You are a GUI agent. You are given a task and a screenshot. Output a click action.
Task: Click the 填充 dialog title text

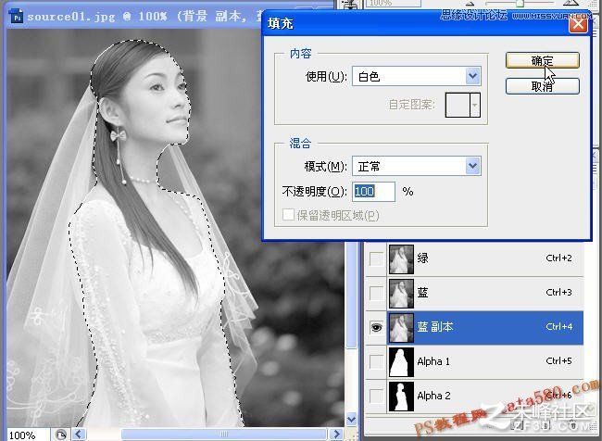281,24
